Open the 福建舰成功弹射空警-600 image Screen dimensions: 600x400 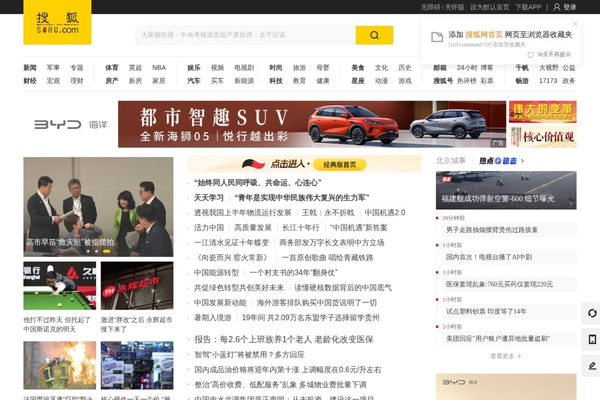click(506, 190)
